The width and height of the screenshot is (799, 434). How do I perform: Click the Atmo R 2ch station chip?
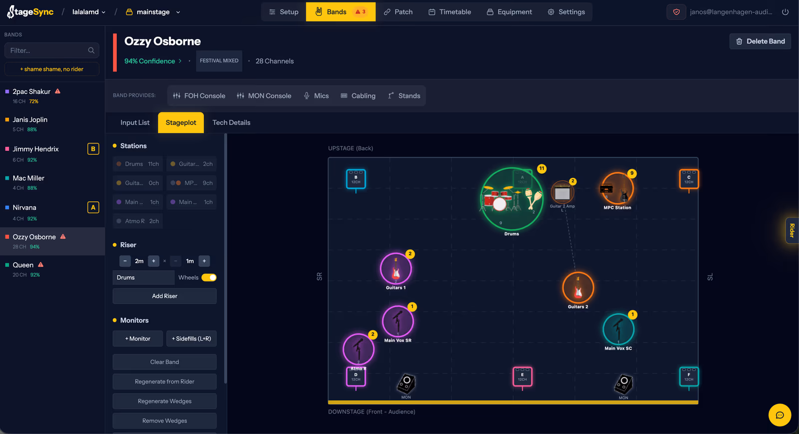point(138,221)
